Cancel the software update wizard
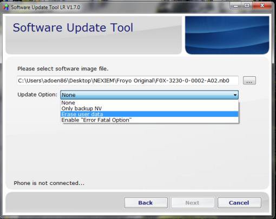276x219 pixels. tap(239, 203)
